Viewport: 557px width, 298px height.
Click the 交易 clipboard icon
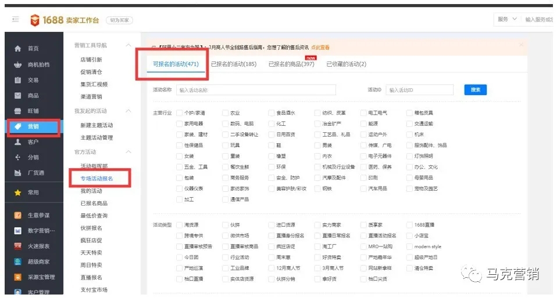click(x=17, y=80)
